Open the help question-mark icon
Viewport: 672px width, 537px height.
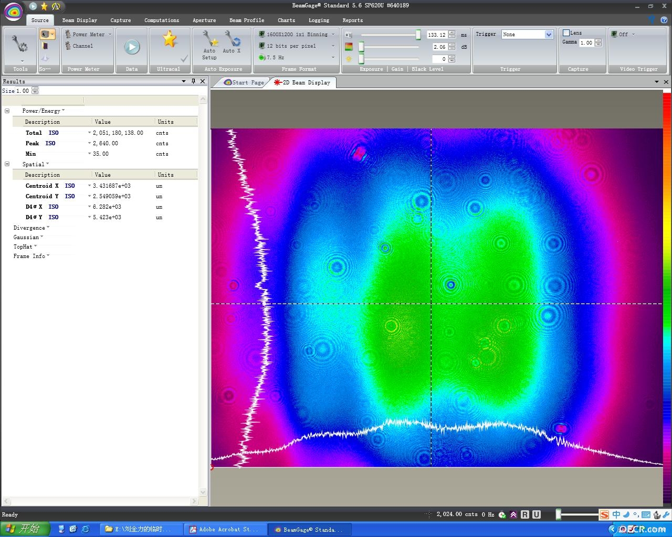pos(664,20)
